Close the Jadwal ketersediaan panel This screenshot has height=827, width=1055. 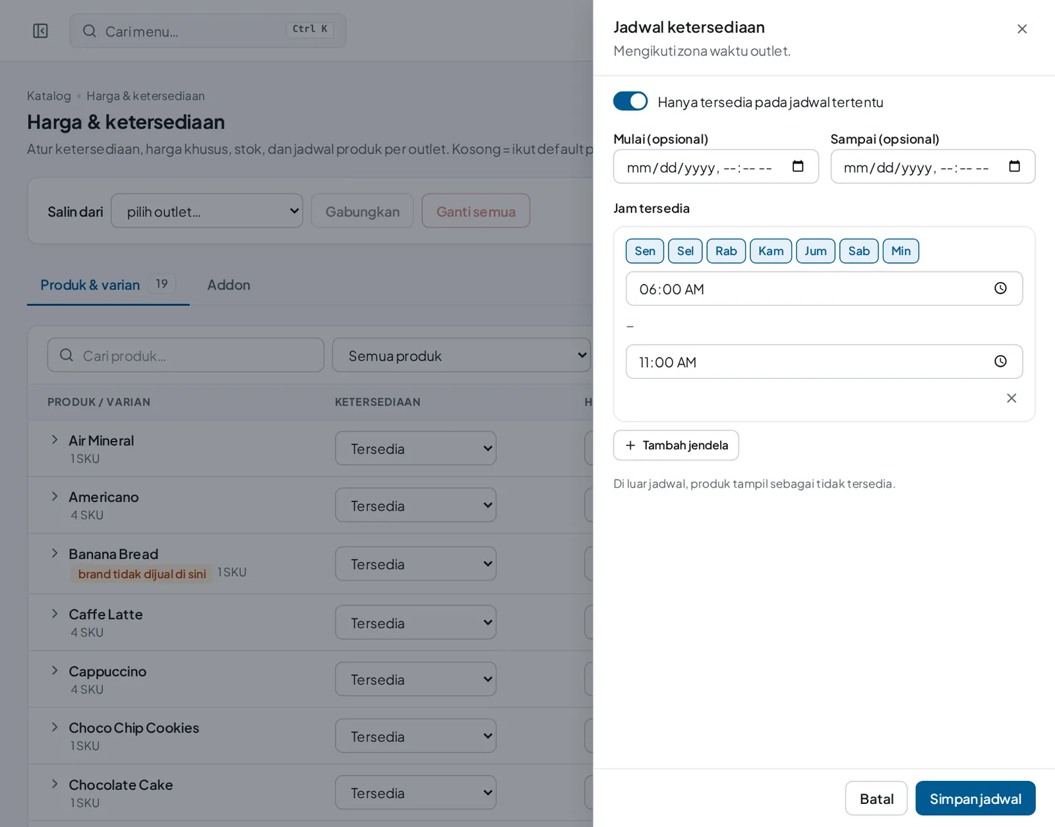1022,29
